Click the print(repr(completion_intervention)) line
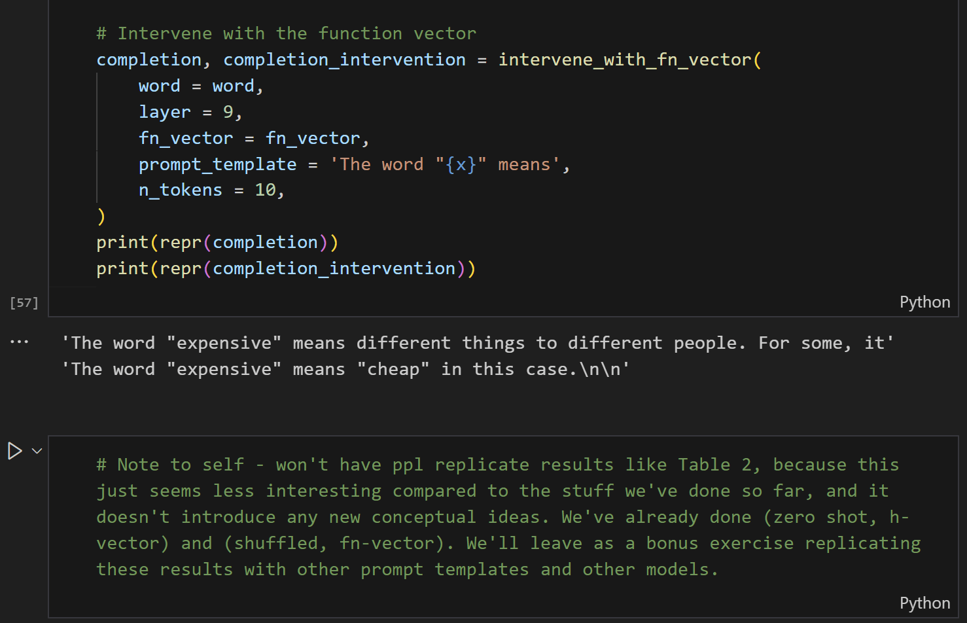This screenshot has height=623, width=967. point(286,268)
